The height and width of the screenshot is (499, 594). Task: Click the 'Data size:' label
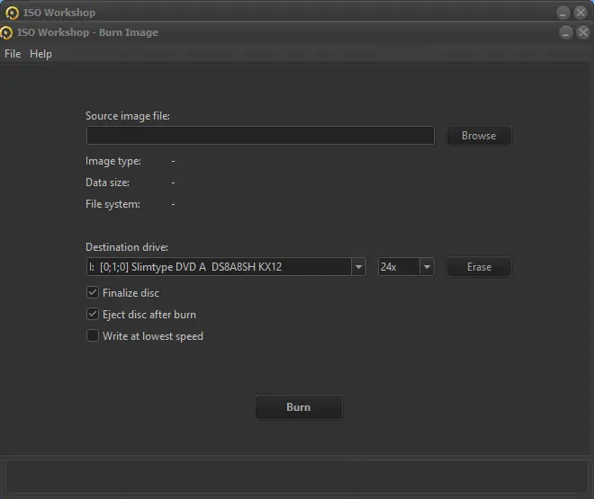click(x=108, y=183)
